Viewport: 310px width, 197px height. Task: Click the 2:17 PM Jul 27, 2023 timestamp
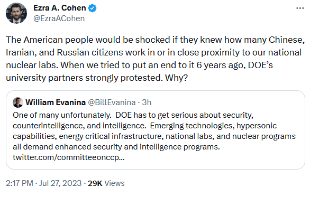tap(43, 183)
